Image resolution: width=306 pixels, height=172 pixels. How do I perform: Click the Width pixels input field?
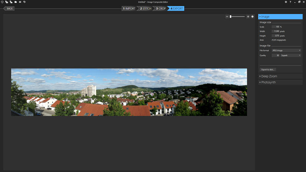pyautogui.click(x=275, y=31)
